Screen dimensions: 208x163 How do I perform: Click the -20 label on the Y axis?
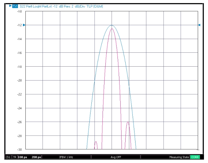click(x=19, y=80)
